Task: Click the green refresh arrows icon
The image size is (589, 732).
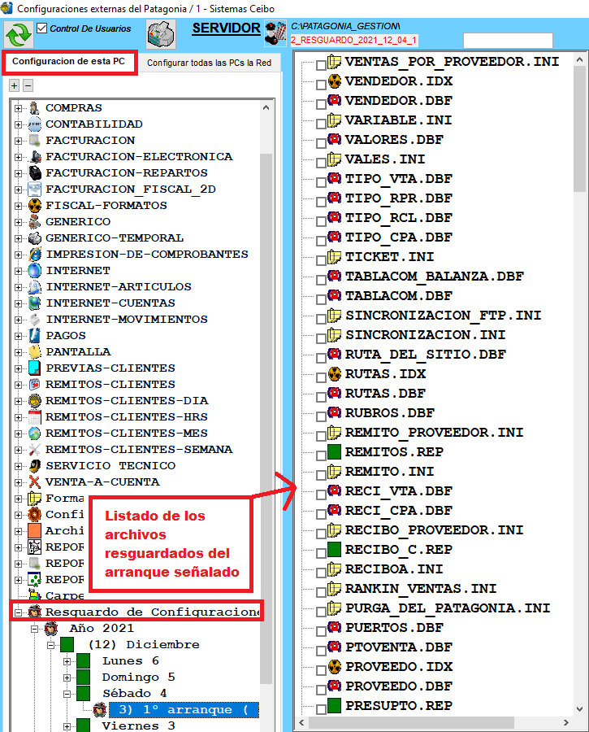Action: [x=18, y=35]
